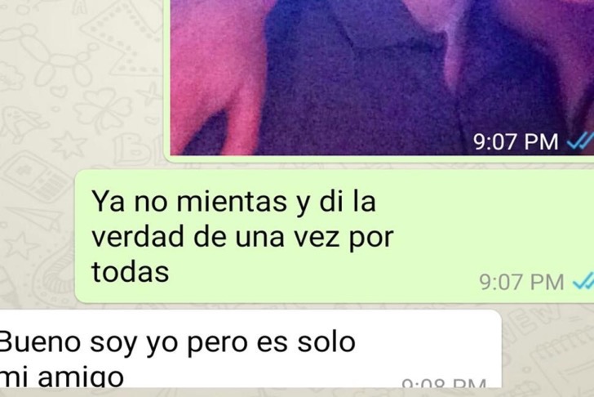
Task: Click the text line 'verdad de una vez por'
Action: (x=243, y=237)
